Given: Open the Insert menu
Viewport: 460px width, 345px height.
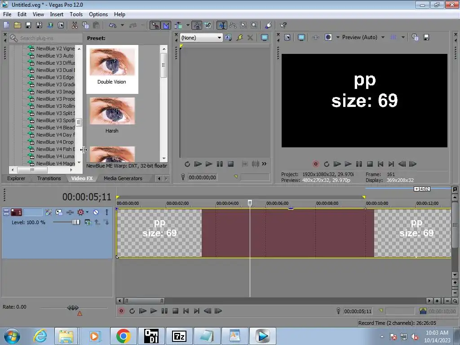Looking at the screenshot, I should coord(57,14).
